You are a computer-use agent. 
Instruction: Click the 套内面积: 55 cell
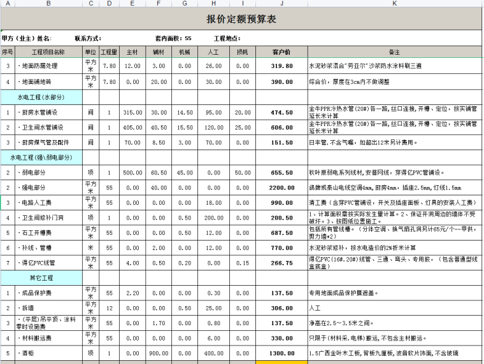point(173,39)
